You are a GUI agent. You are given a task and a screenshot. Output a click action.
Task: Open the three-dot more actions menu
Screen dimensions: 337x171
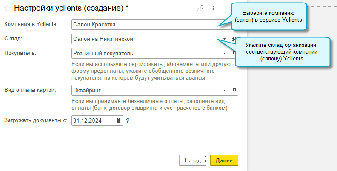click(x=212, y=8)
